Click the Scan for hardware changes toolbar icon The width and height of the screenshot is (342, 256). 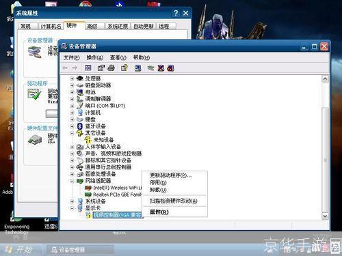click(137, 68)
